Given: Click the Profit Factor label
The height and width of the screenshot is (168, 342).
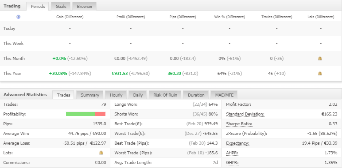Looking at the screenshot, I should 239,105.
